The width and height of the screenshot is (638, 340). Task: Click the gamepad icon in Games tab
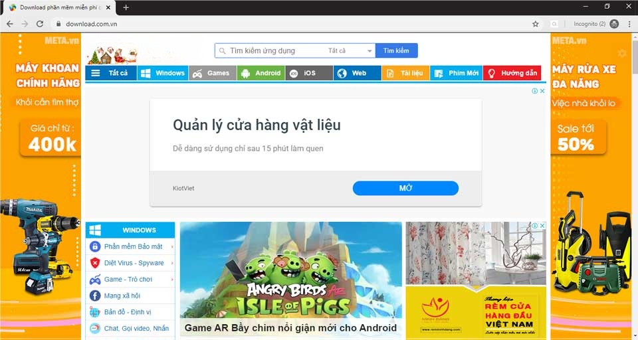pyautogui.click(x=197, y=74)
